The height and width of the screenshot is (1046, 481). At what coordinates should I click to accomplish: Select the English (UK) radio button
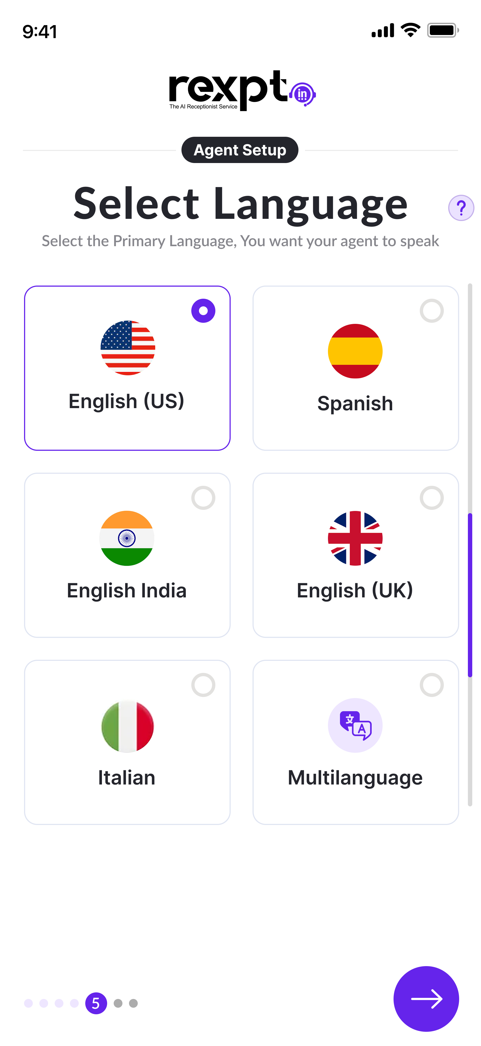432,498
